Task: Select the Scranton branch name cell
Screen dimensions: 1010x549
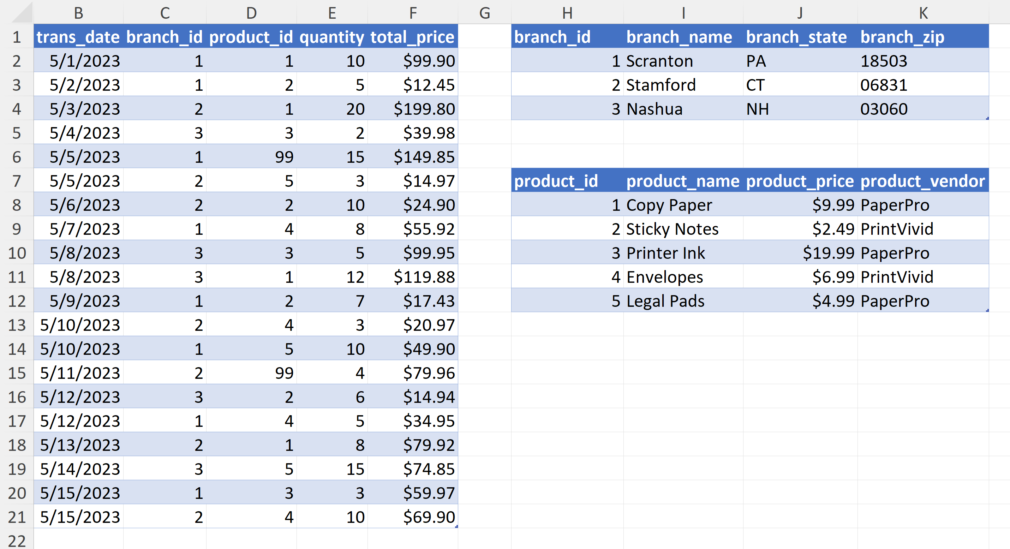Action: (683, 61)
